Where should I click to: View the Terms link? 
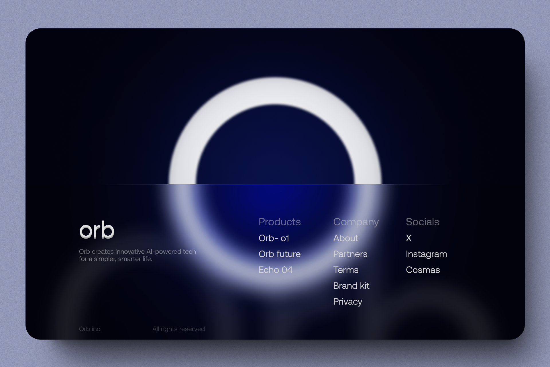point(346,270)
